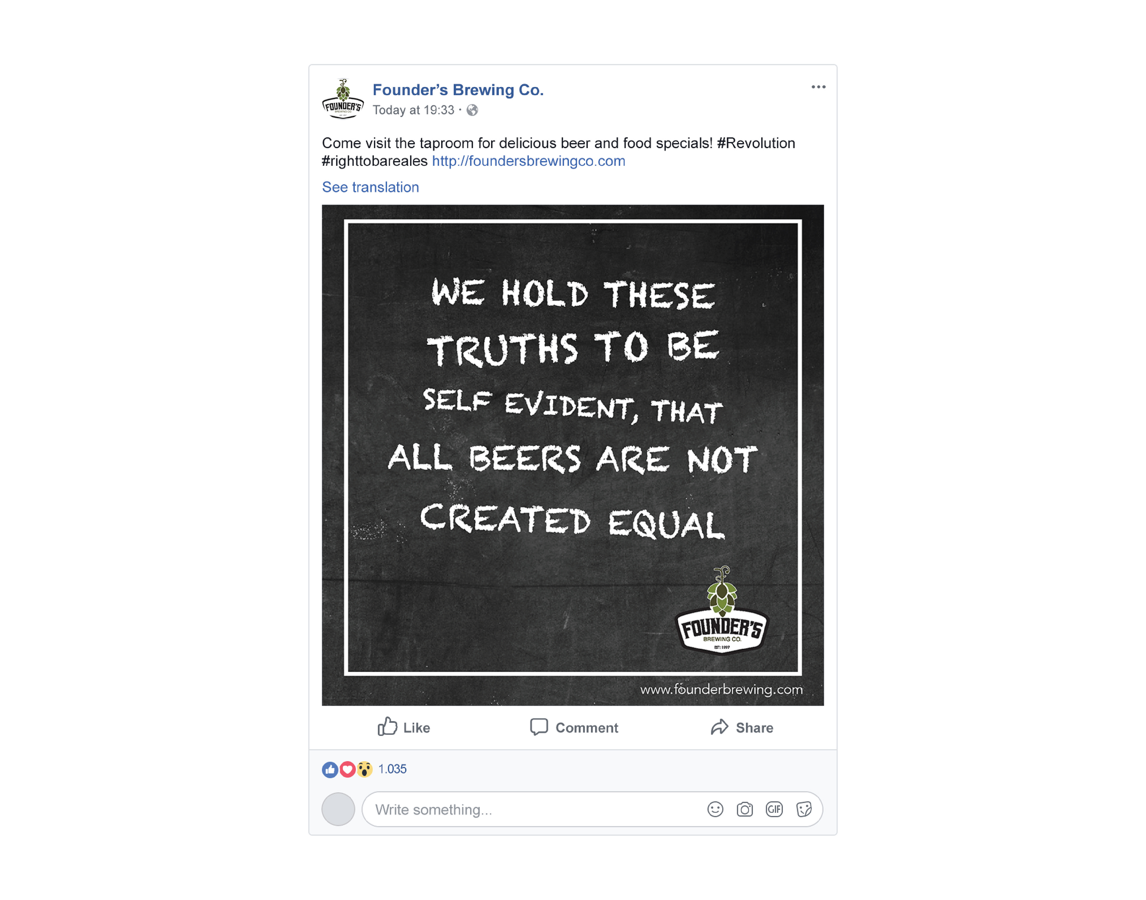Click the Share arrow button
This screenshot has height=900, width=1146.
coord(742,727)
